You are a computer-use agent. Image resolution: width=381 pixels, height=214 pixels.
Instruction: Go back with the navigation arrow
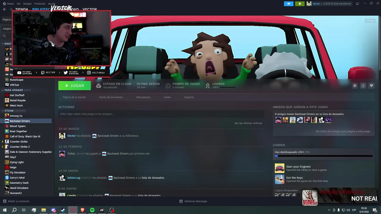4,9
